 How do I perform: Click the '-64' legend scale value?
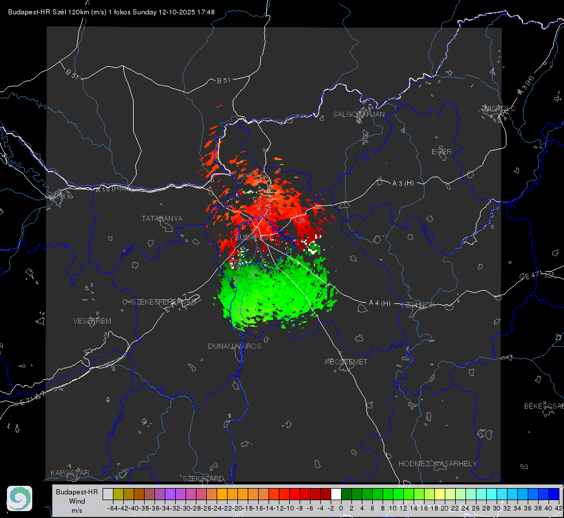[112, 508]
